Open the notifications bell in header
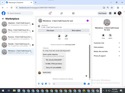 pyautogui.click(x=115, y=13)
